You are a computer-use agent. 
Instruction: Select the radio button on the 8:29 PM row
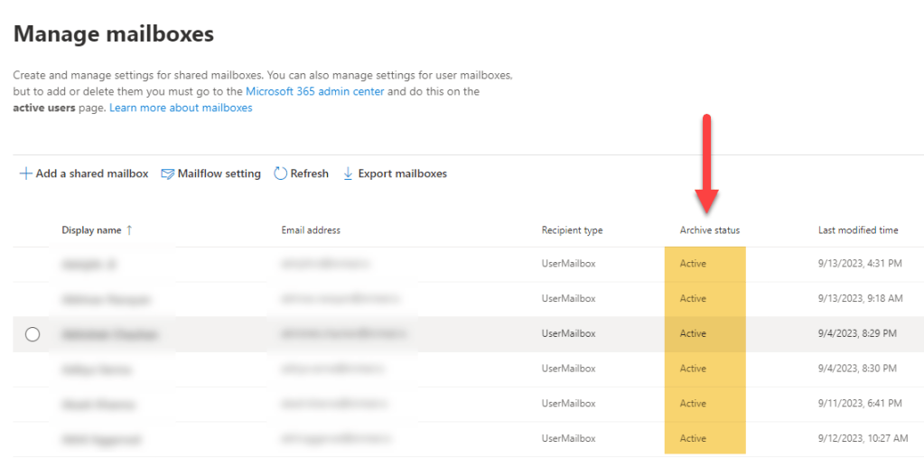coord(33,334)
